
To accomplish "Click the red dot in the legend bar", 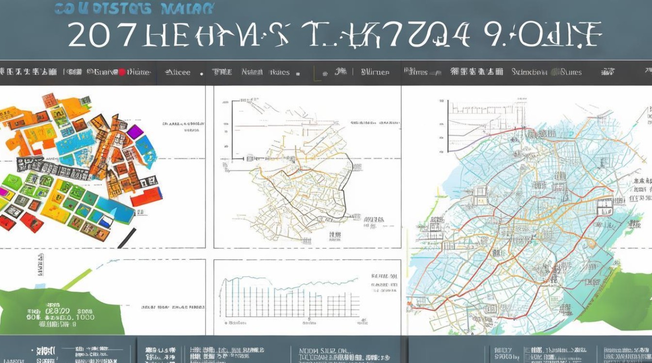I will pyautogui.click(x=122, y=73).
